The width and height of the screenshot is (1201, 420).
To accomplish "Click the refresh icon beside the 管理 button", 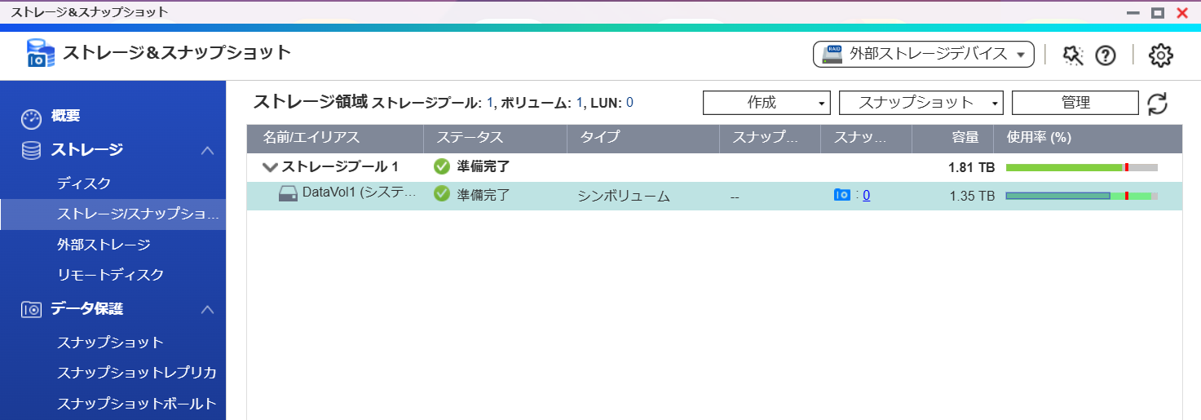I will coord(1158,104).
